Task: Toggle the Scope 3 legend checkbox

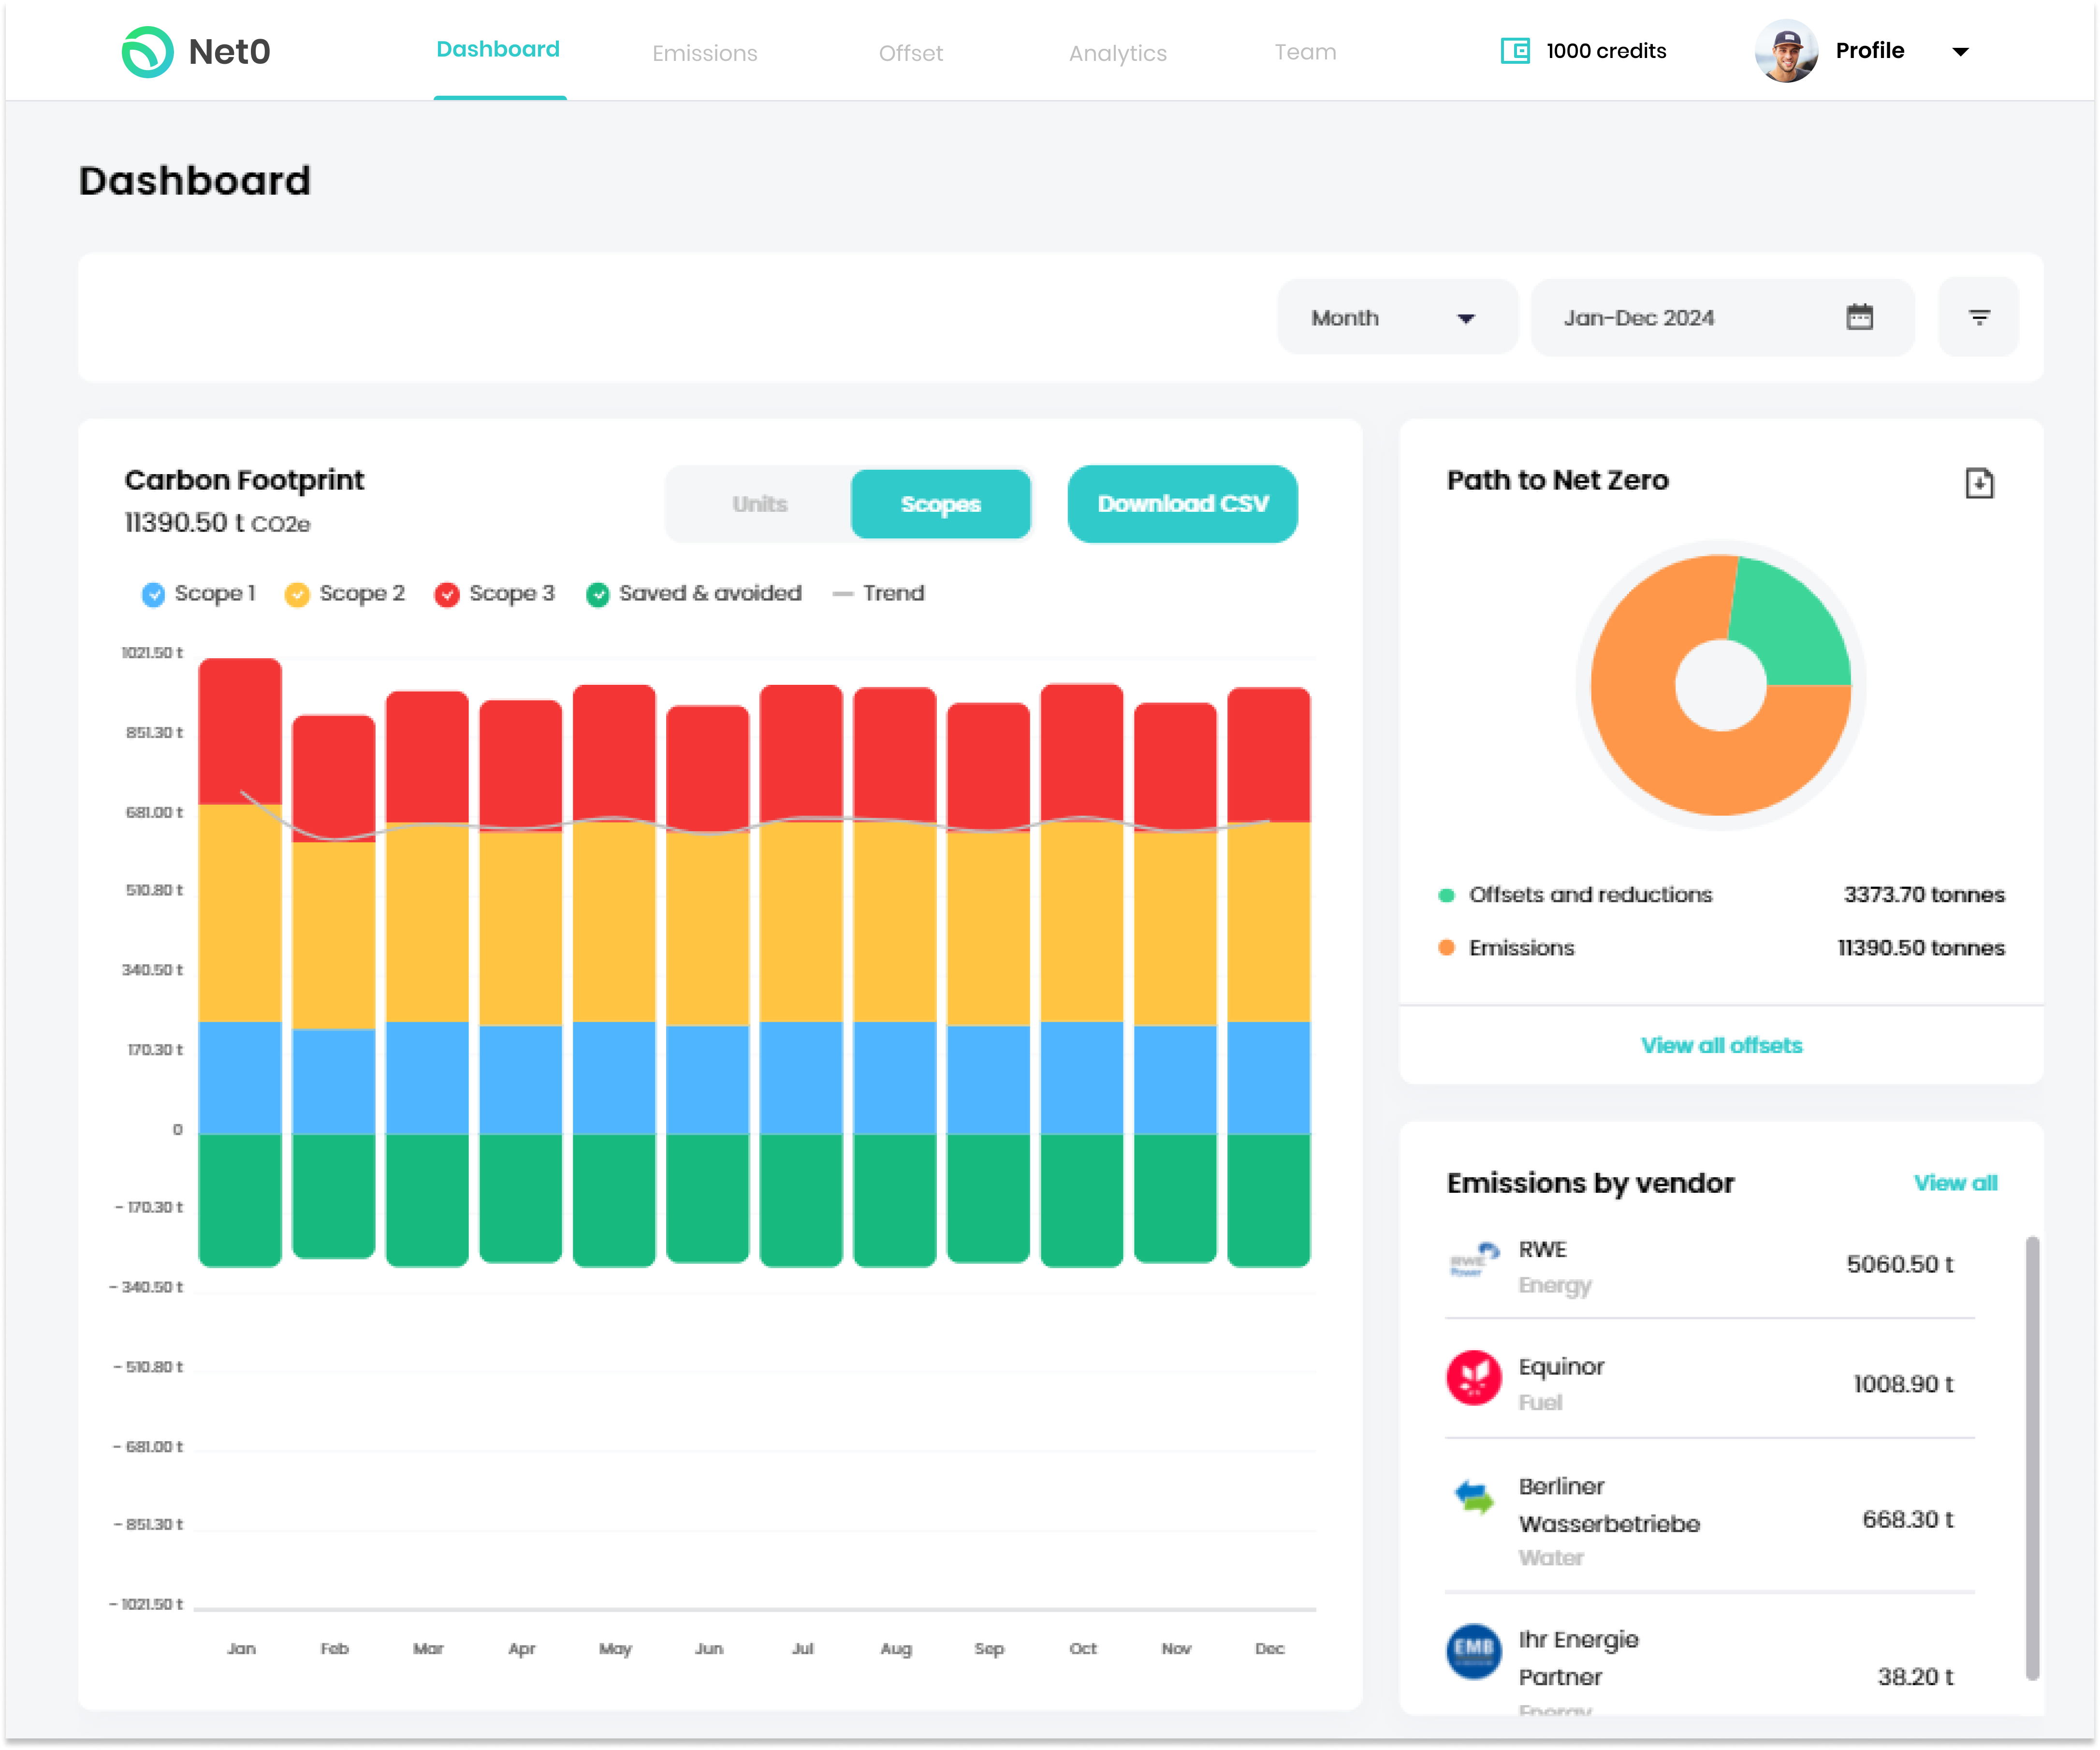Action: 447,594
